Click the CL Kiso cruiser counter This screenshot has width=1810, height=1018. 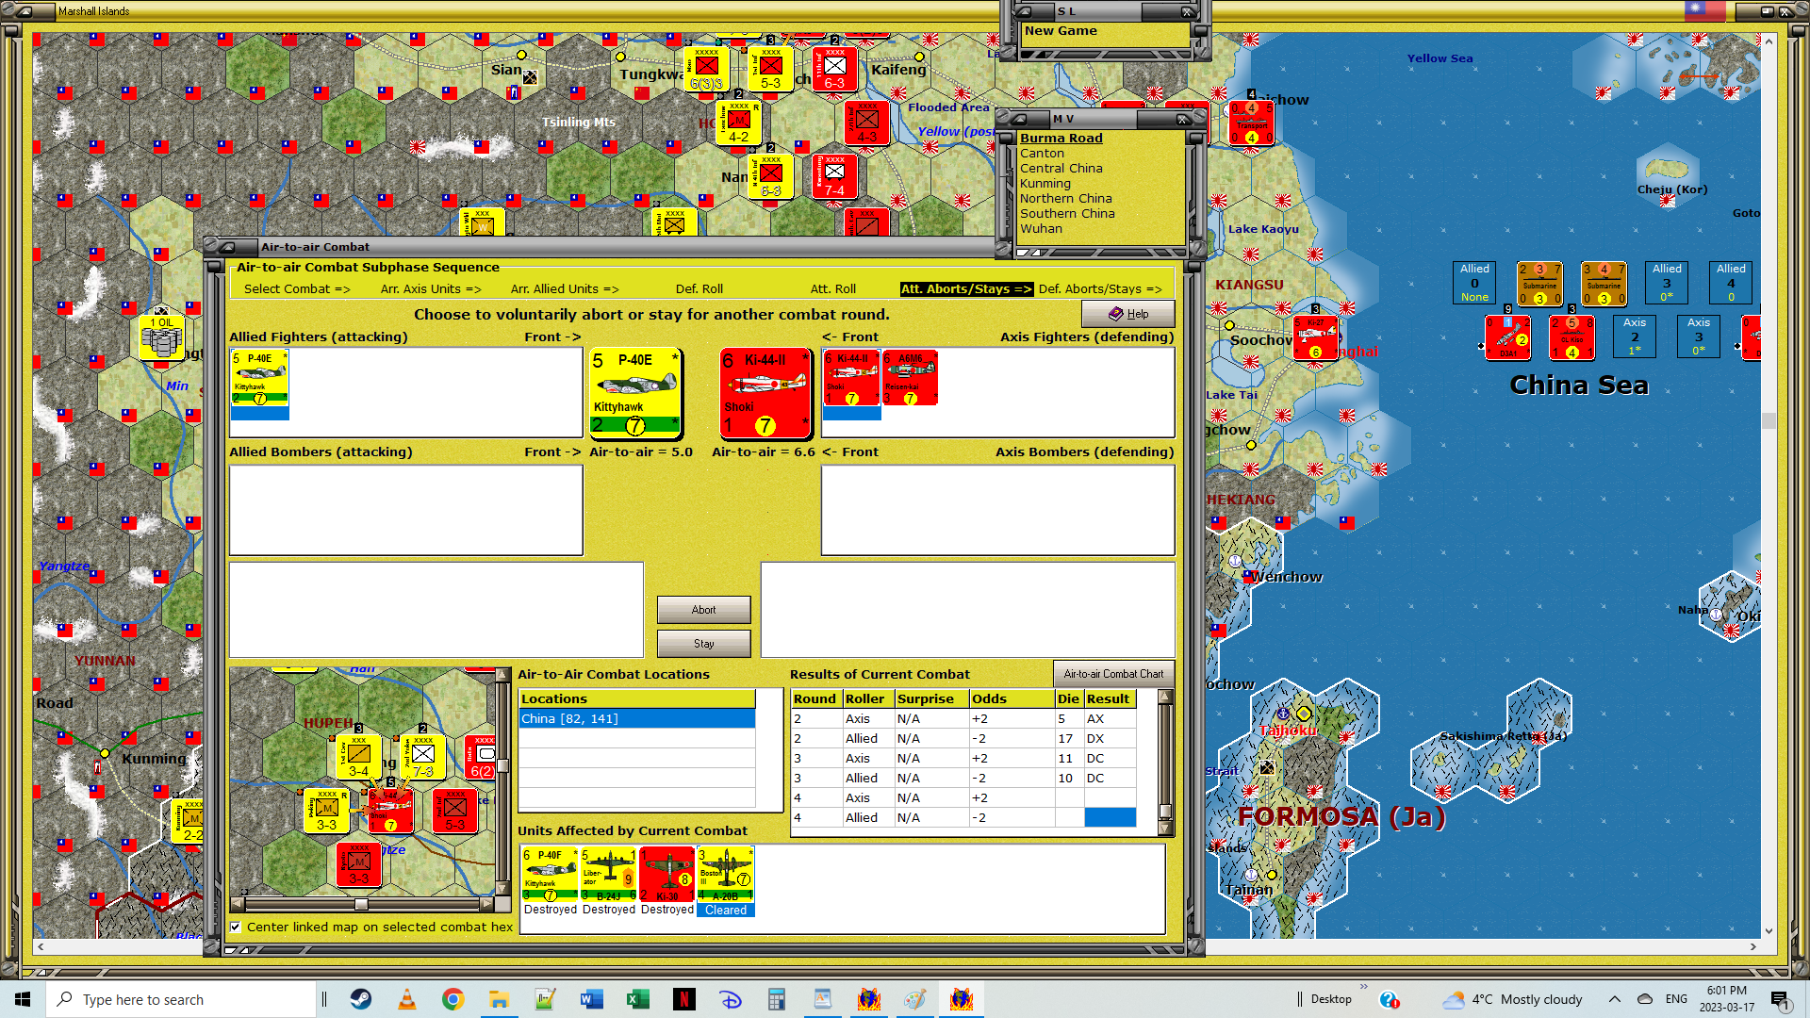click(1571, 337)
